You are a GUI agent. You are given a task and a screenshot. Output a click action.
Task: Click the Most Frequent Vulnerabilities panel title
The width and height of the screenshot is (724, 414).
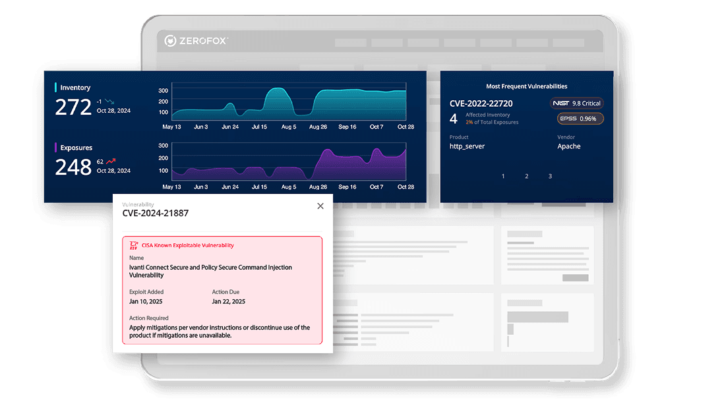[x=527, y=86]
